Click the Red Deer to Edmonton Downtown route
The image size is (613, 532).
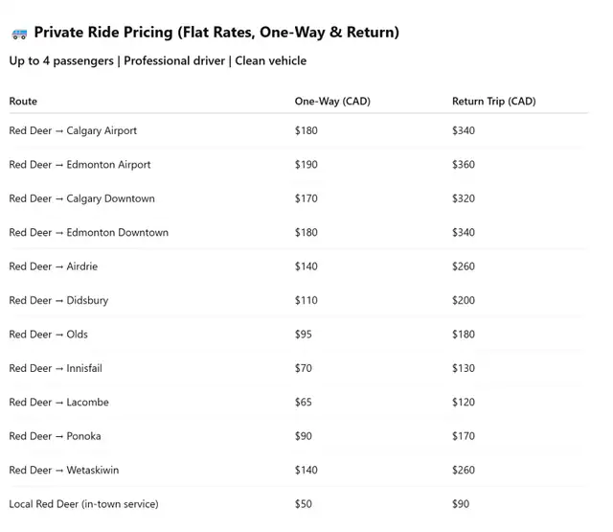pyautogui.click(x=89, y=232)
